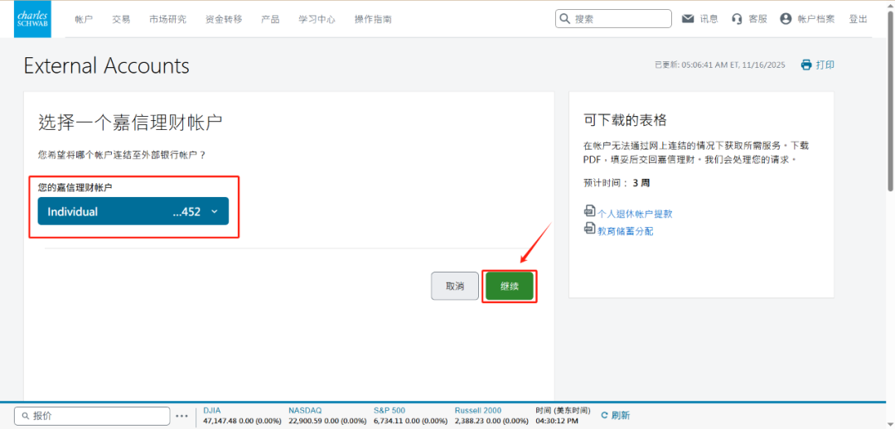
Task: Click the Charles Schwab logo
Action: tap(32, 19)
